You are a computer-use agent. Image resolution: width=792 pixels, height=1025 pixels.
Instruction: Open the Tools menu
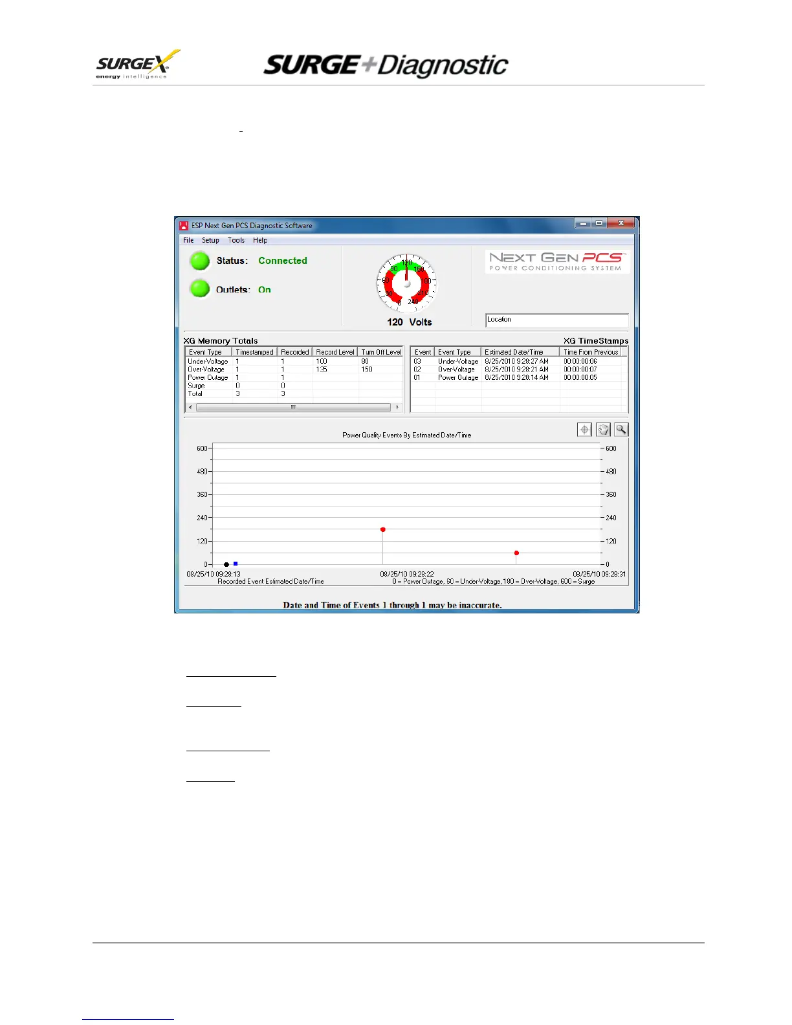(236, 240)
